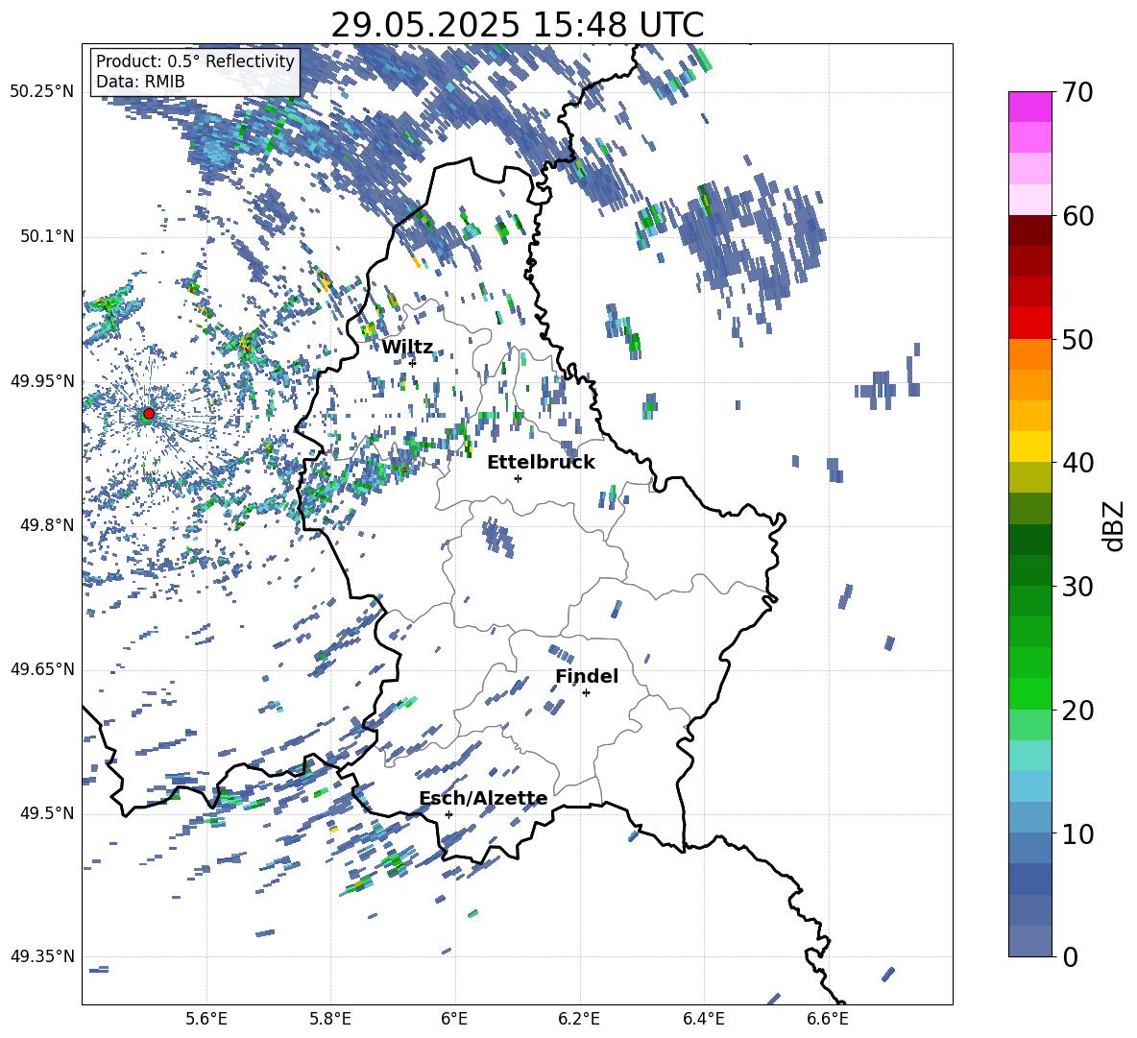Click the 50.25°N latitude label

[42, 92]
